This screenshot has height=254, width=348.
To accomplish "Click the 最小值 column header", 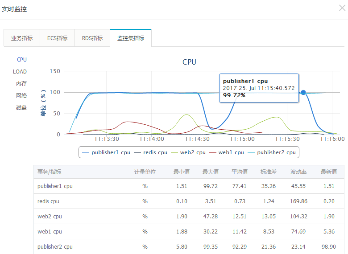I will 182,172.
